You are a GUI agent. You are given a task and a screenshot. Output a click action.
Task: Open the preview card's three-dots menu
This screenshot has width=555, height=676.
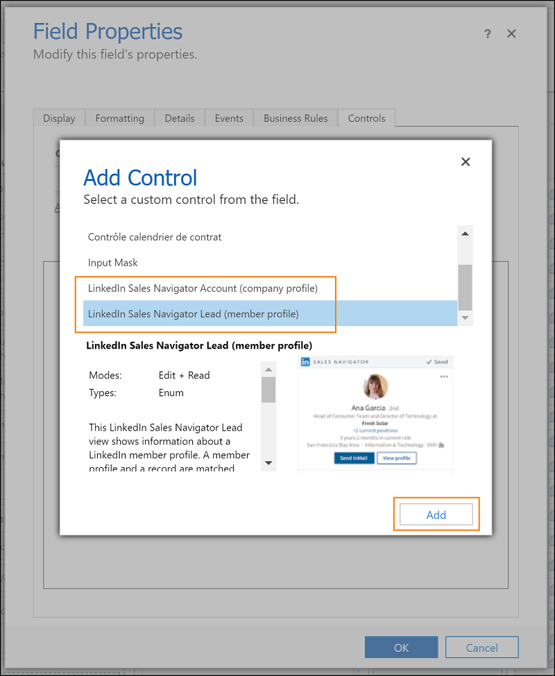[x=444, y=376]
